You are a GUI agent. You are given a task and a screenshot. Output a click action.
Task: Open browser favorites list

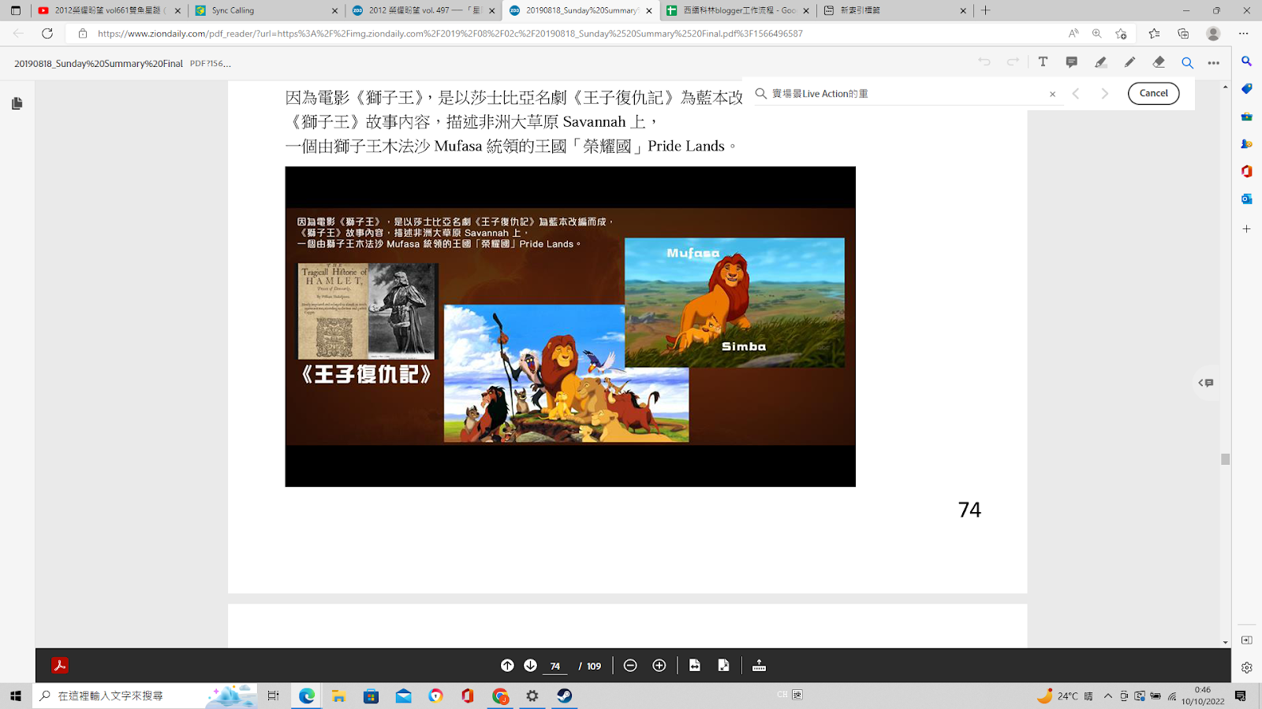[1154, 33]
